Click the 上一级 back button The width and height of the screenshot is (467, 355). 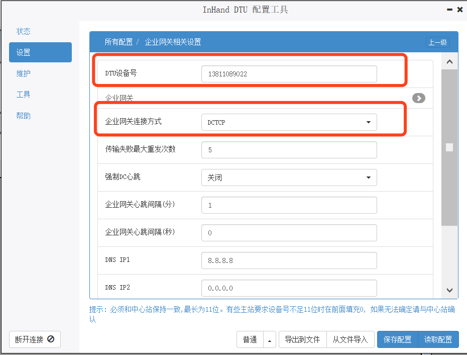point(437,43)
